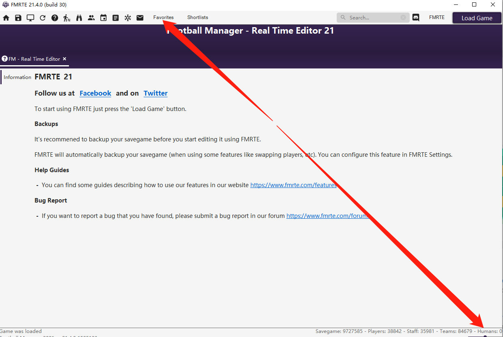Click the 'Savegame: 9727585' status entry
The height and width of the screenshot is (337, 503).
point(339,331)
